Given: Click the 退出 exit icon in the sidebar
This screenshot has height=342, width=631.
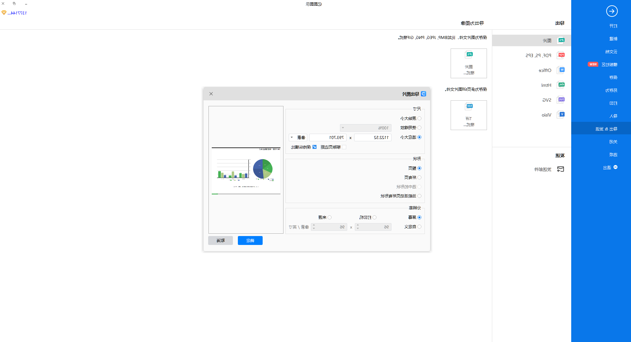Looking at the screenshot, I should 615,167.
